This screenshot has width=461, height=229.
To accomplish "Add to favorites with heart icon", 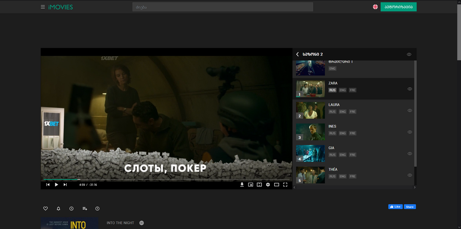I will tap(45, 208).
